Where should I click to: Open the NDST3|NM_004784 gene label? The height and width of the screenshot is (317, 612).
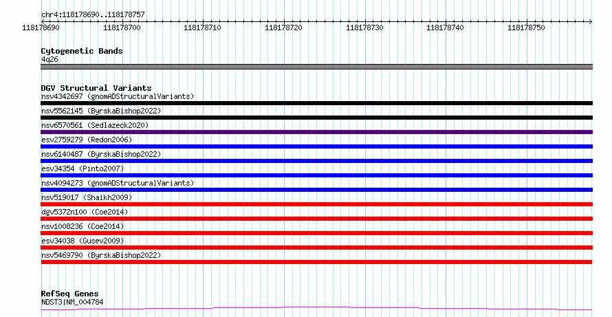(x=72, y=302)
